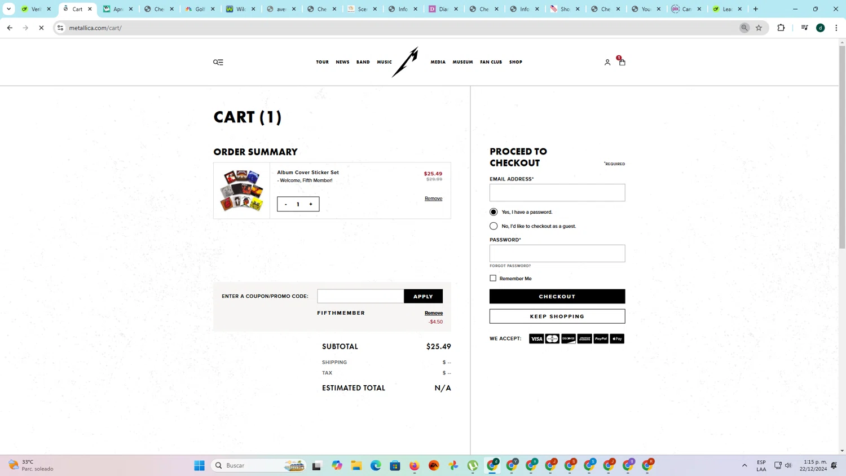View site information icon in address bar
The image size is (846, 476).
(x=60, y=28)
